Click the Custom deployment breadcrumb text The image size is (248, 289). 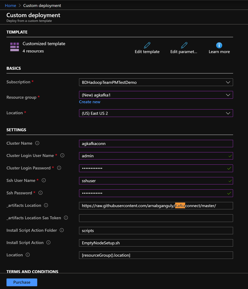pyautogui.click(x=42, y=5)
